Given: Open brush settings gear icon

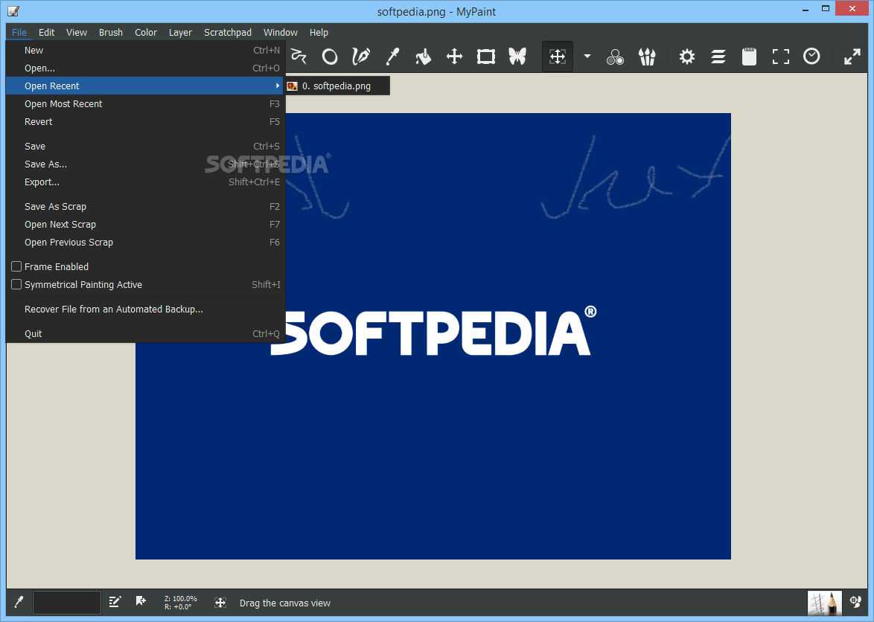Looking at the screenshot, I should tap(686, 57).
